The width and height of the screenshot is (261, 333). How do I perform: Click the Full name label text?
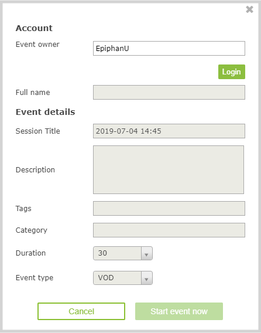pyautogui.click(x=33, y=93)
